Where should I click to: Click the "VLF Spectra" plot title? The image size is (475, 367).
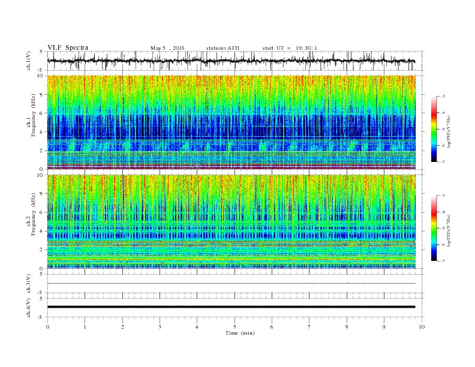(68, 47)
